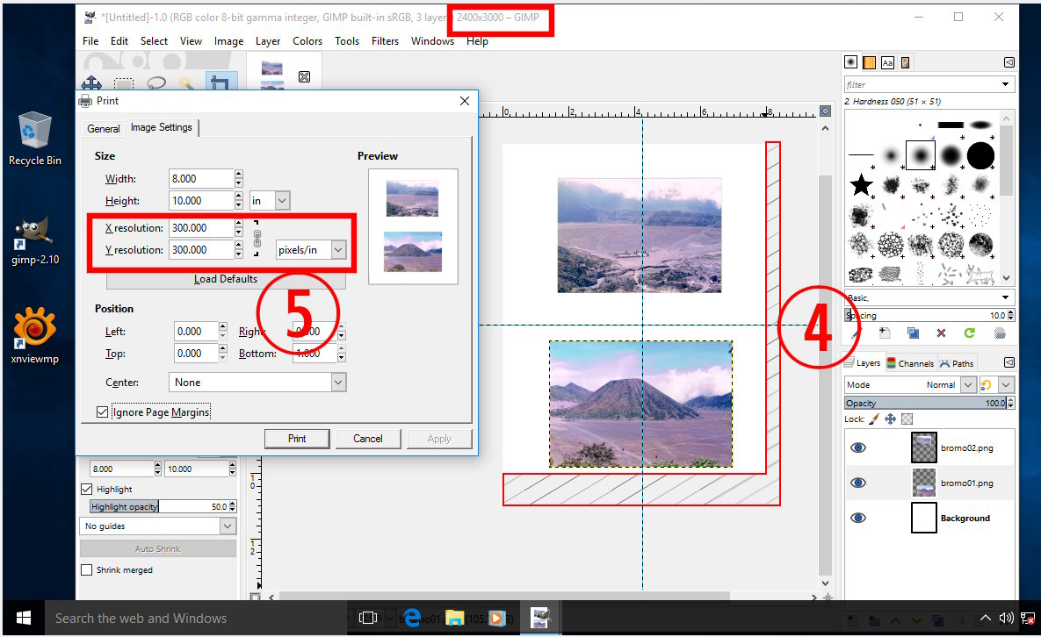Viewport: 1041px width, 637px height.
Task: Expand the brush filter dropdown arrow
Action: pos(1005,84)
